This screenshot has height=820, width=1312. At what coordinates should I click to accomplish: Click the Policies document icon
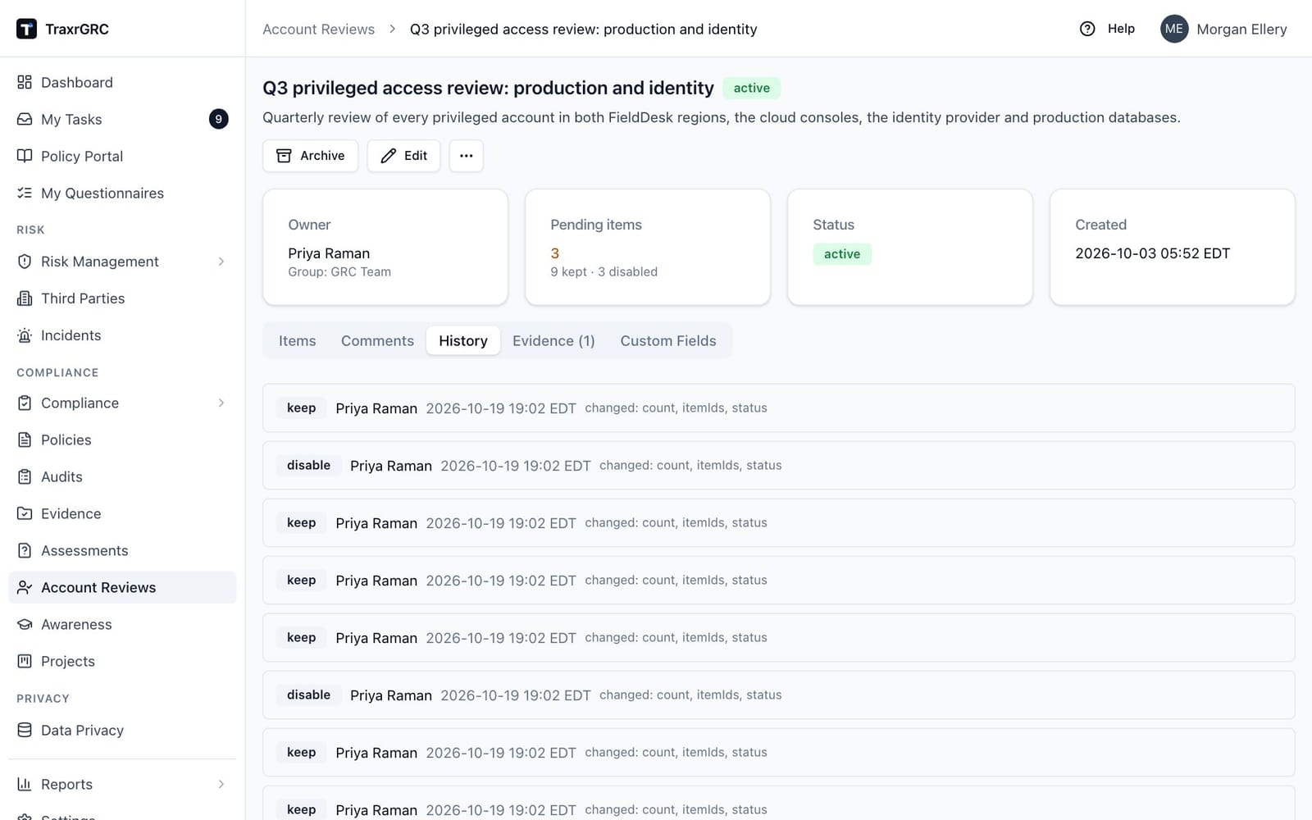pyautogui.click(x=25, y=440)
